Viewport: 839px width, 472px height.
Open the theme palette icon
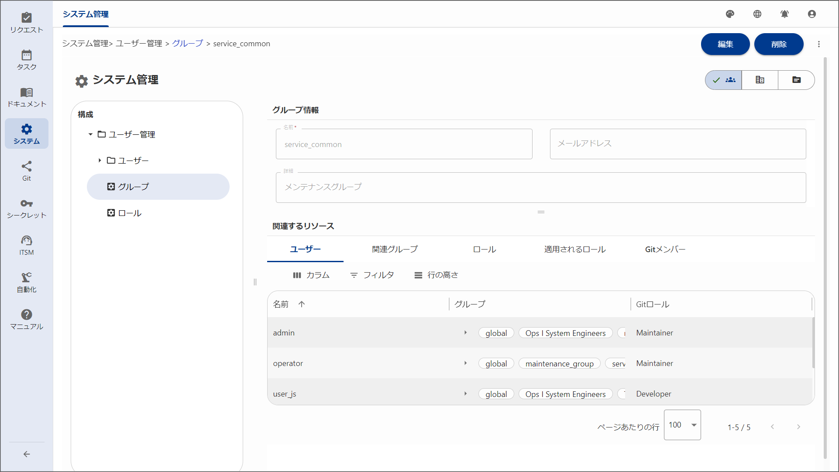click(x=730, y=14)
